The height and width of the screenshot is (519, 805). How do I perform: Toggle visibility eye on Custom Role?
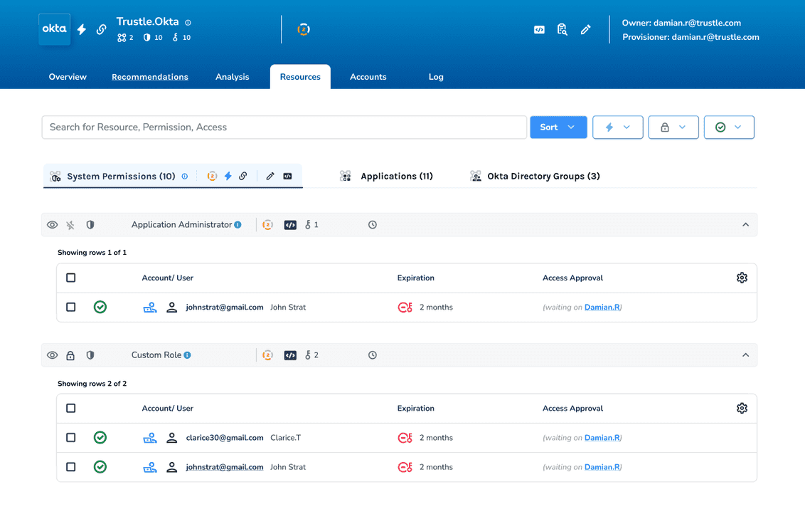[x=53, y=355]
